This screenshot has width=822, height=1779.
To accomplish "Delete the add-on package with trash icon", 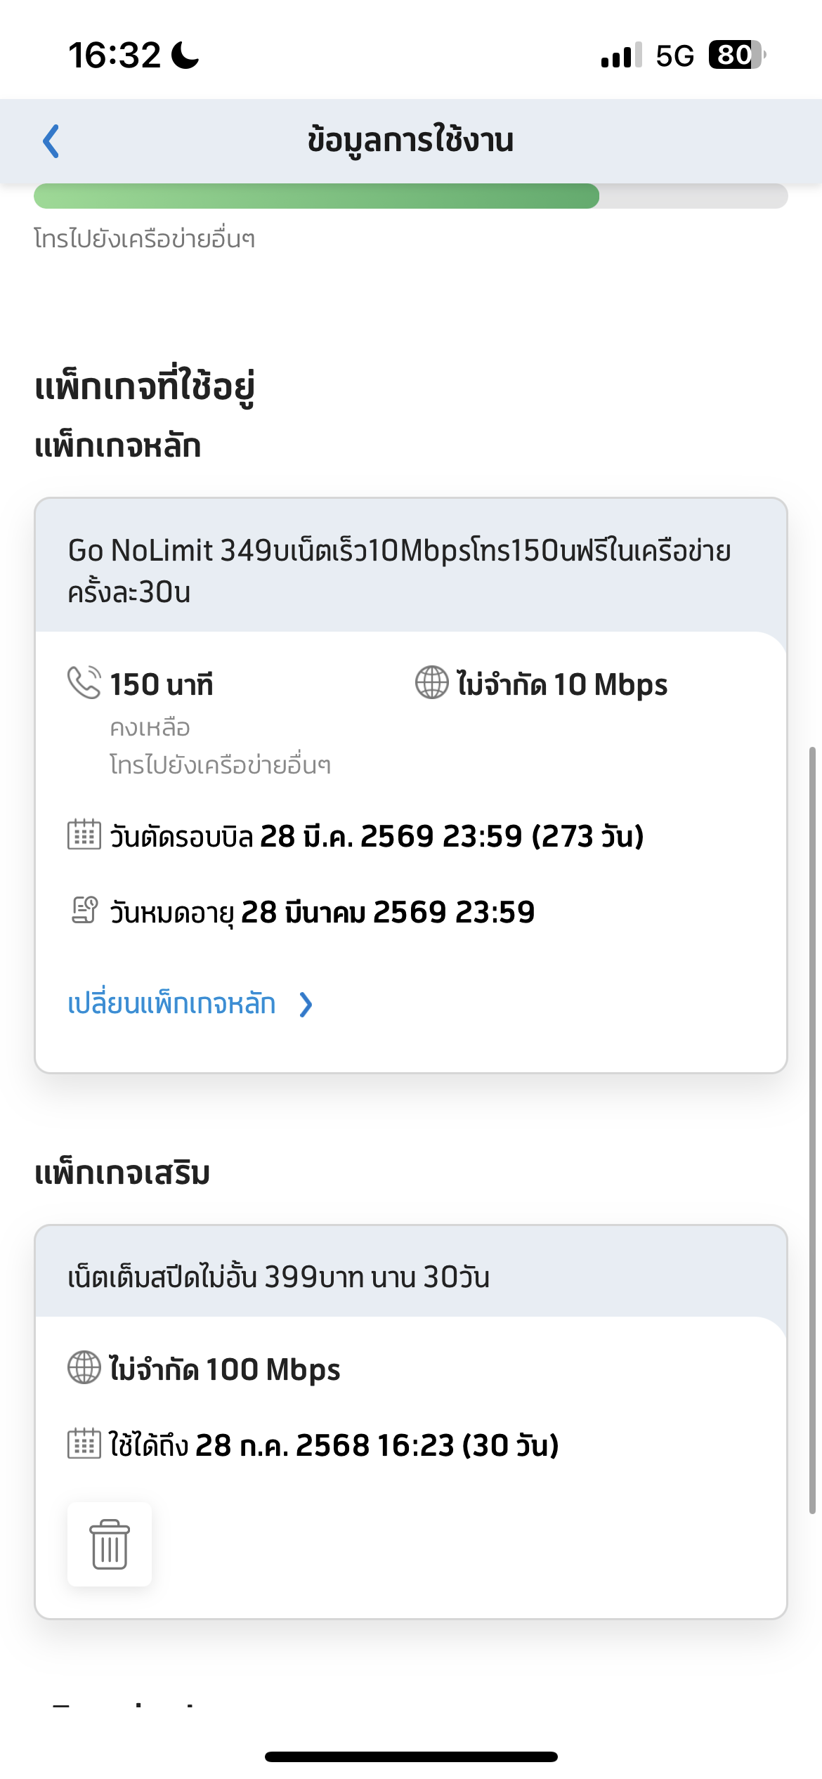I will click(110, 1544).
